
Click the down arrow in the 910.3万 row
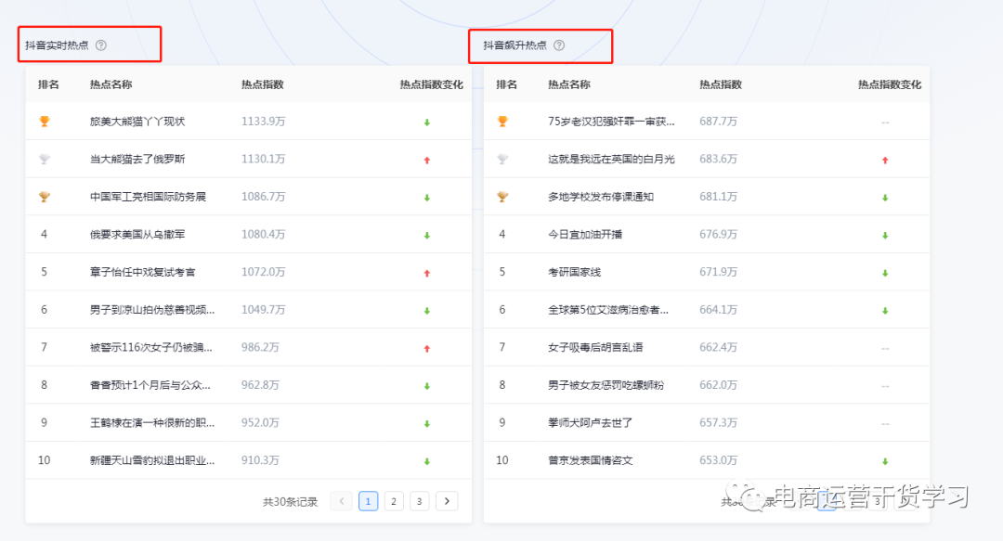coord(426,462)
